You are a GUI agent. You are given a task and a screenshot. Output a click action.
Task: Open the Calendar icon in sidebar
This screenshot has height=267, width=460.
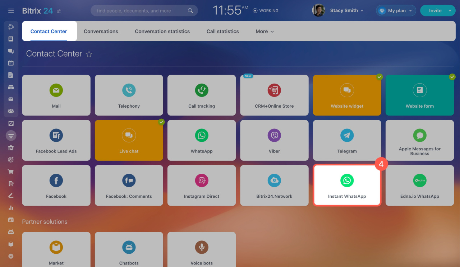(11, 63)
